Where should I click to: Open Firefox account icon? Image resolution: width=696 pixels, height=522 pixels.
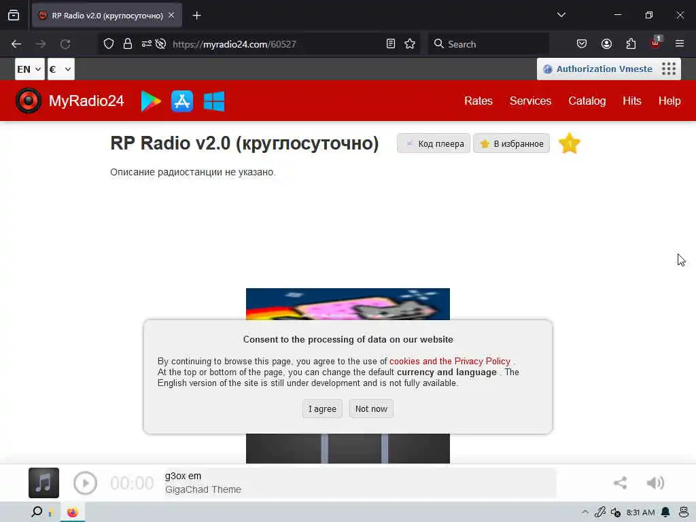click(x=606, y=44)
